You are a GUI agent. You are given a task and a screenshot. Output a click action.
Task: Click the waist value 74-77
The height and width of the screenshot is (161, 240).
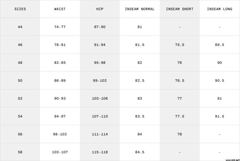click(x=60, y=27)
